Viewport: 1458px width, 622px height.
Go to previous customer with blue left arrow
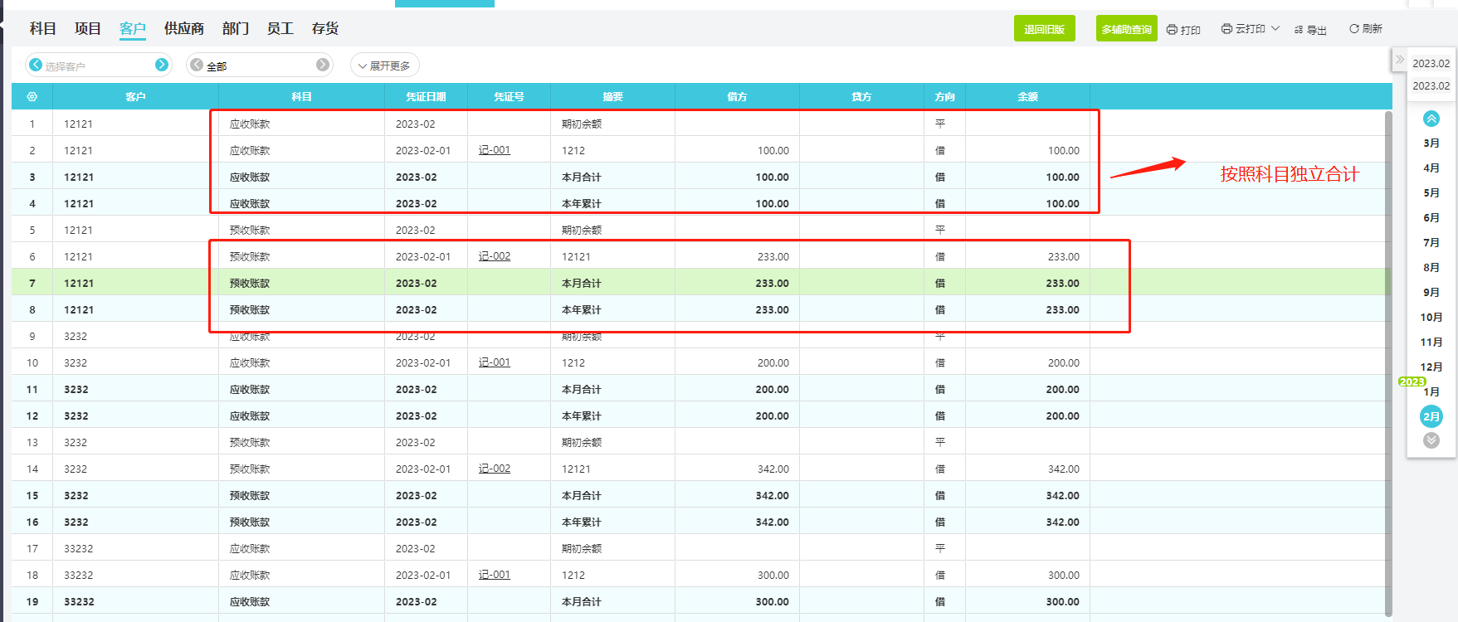point(36,65)
